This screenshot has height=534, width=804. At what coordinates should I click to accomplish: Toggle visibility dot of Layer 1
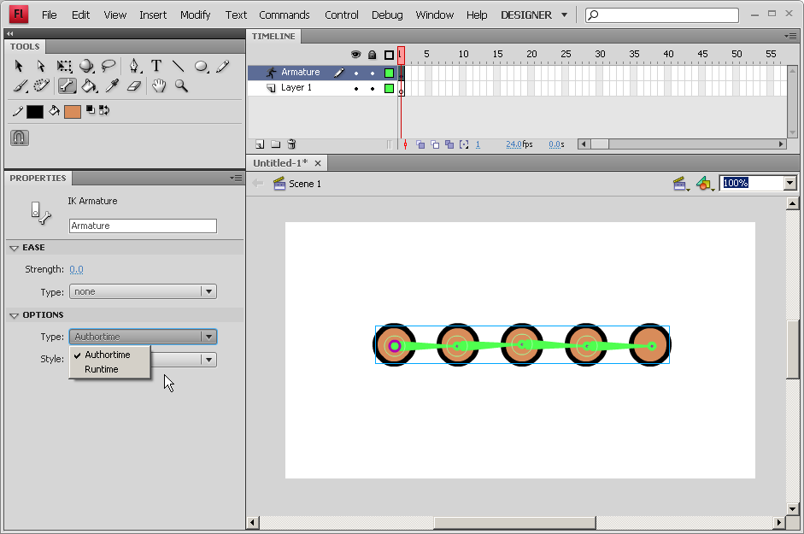pyautogui.click(x=356, y=88)
